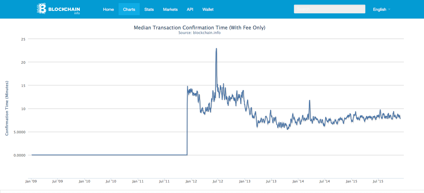Viewport: 424px width, 193px height.
Task: Click the x-axis label Jul '15
Action: 378,181
